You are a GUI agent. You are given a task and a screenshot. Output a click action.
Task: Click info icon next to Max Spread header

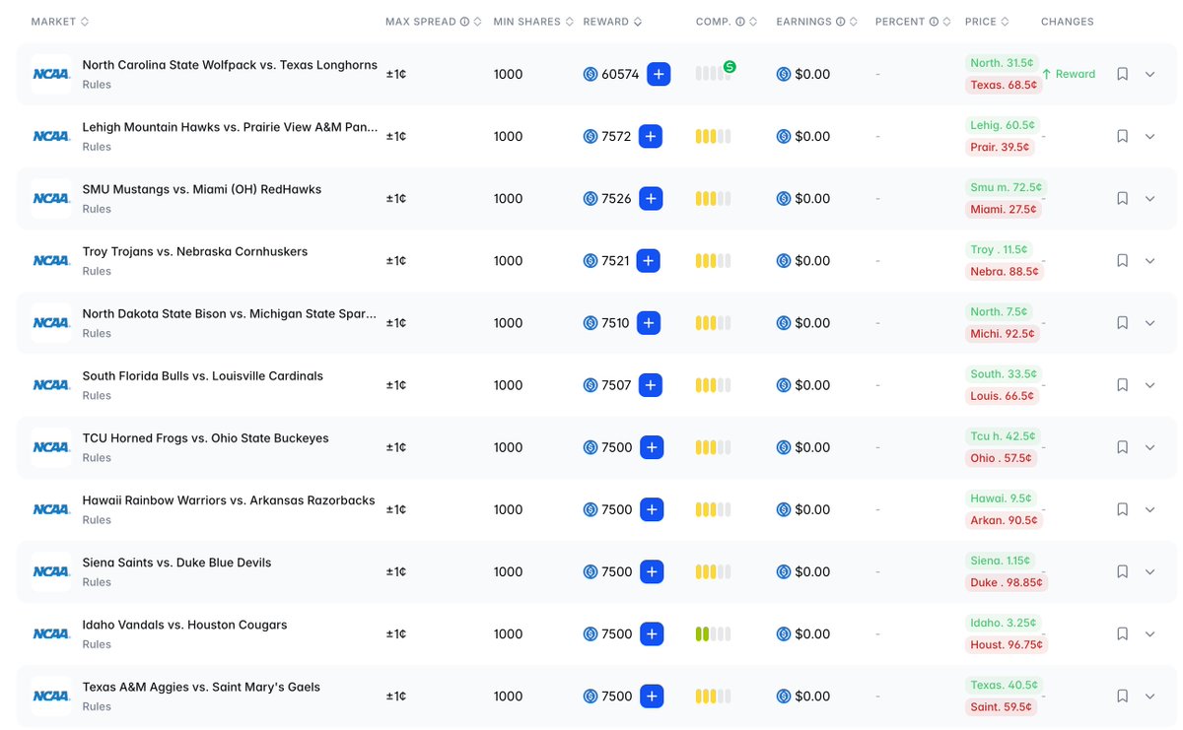464,22
